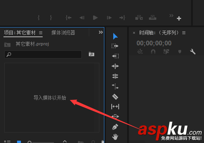Click the Insert edit button
This screenshot has width=204, height=143.
coord(139,17)
